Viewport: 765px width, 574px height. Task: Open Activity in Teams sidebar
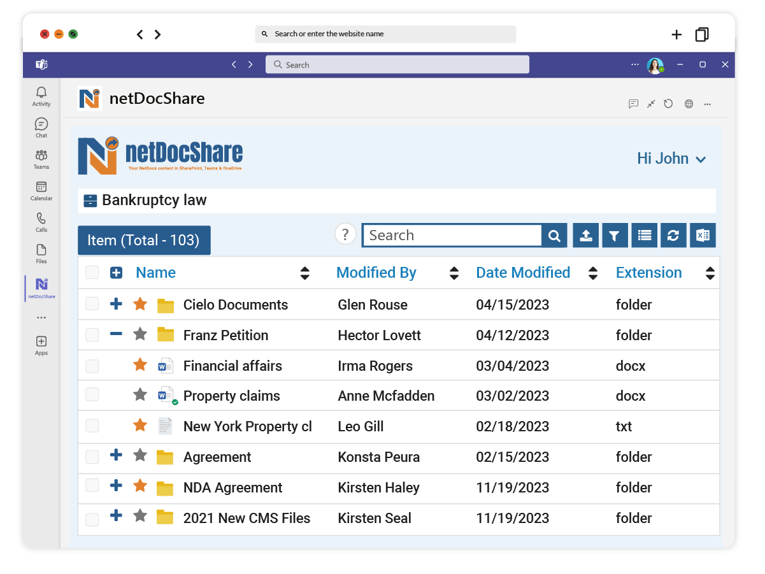point(41,96)
